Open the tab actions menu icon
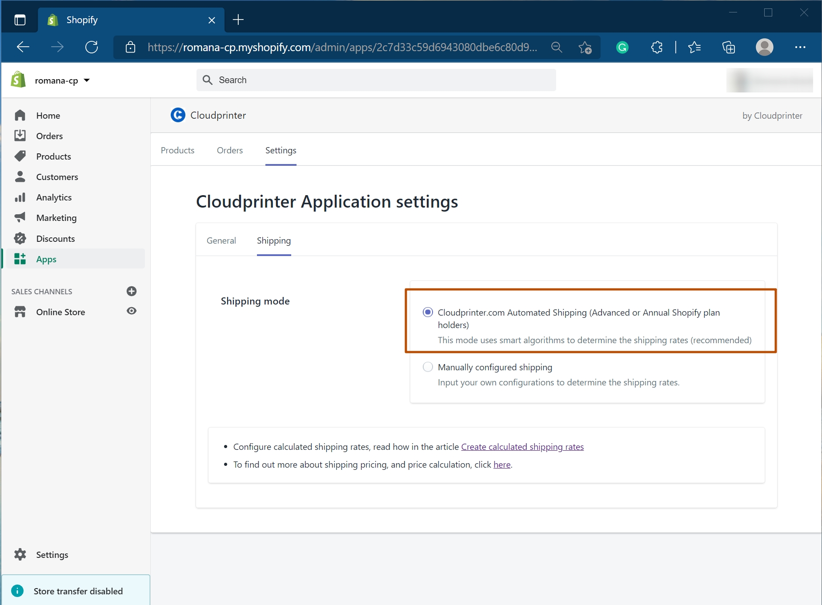The width and height of the screenshot is (822, 605). pos(20,20)
